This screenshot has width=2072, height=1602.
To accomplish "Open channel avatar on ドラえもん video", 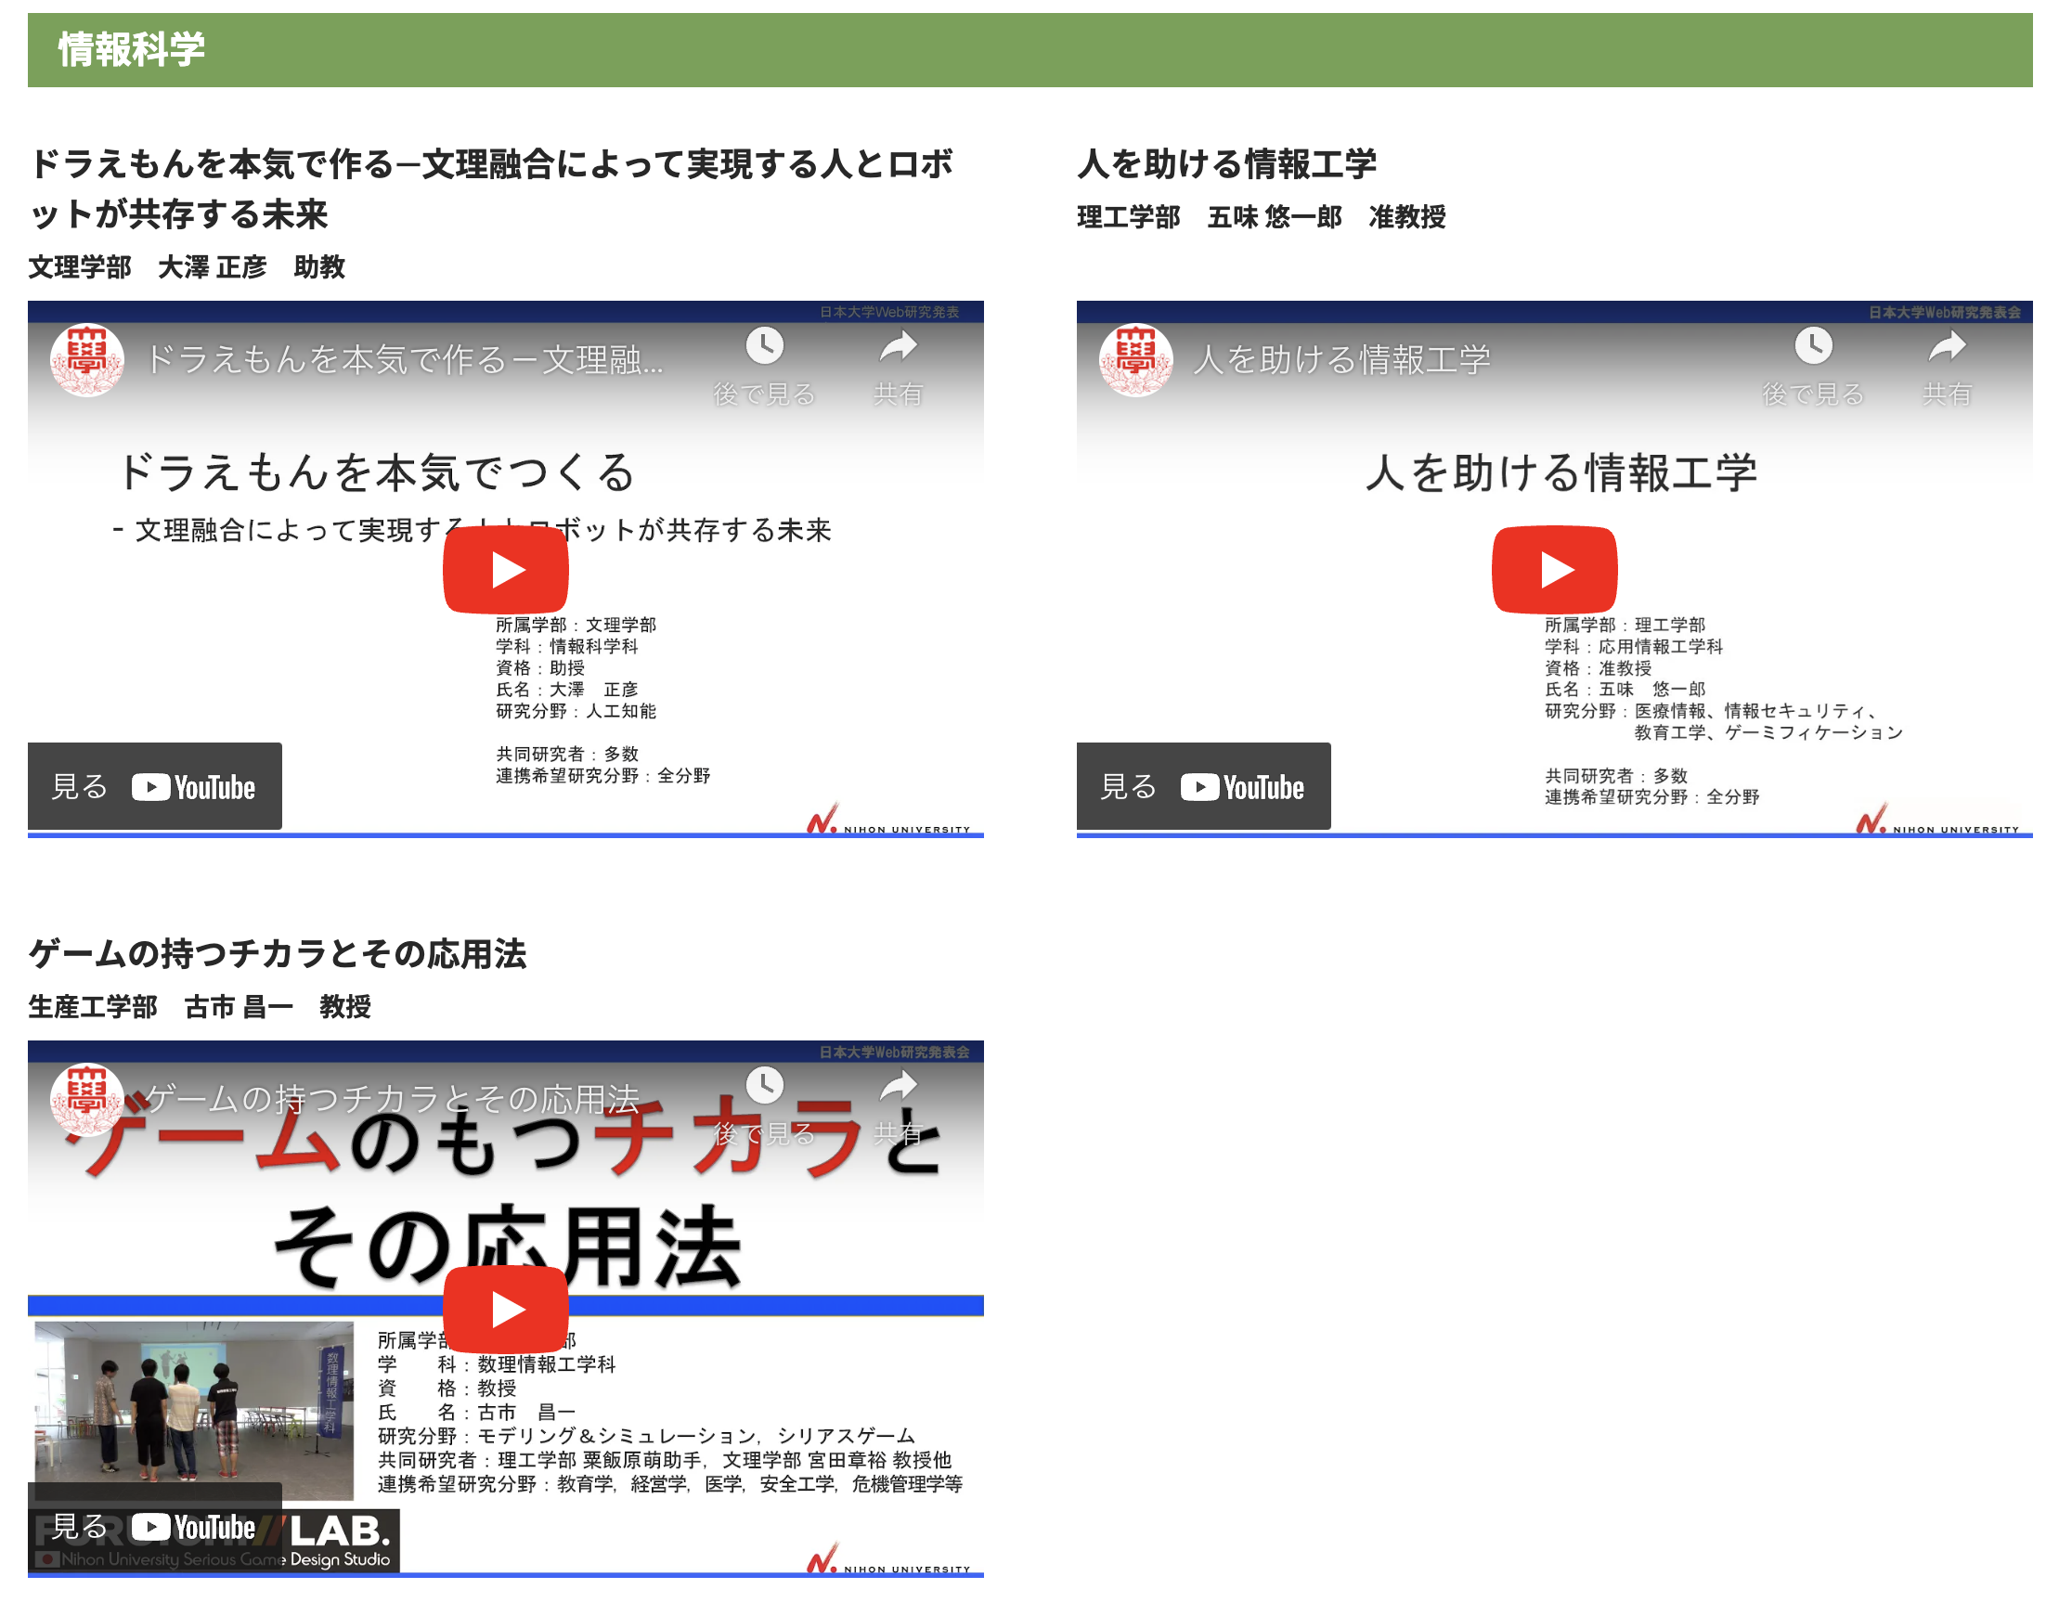I will tap(86, 359).
